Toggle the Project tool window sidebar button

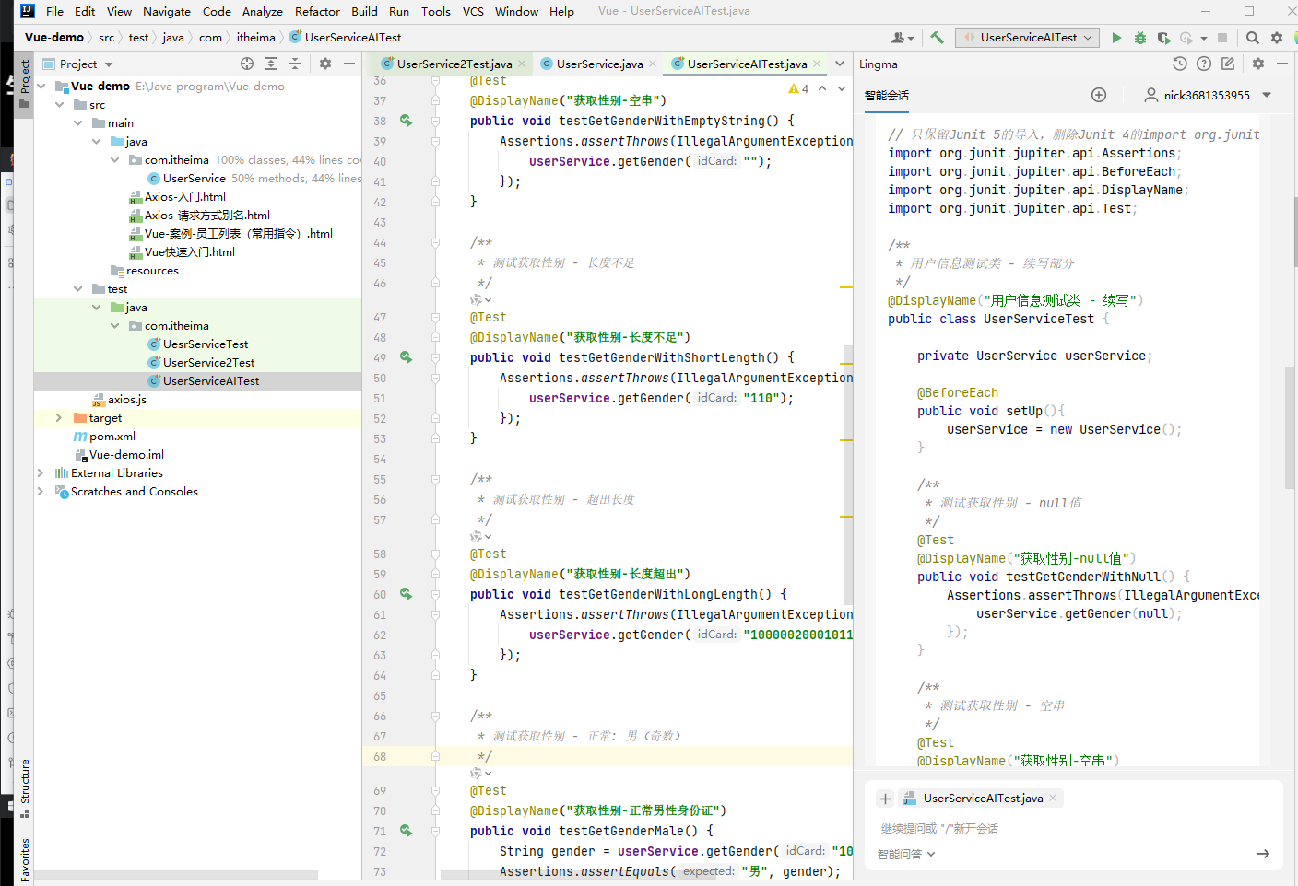(25, 83)
